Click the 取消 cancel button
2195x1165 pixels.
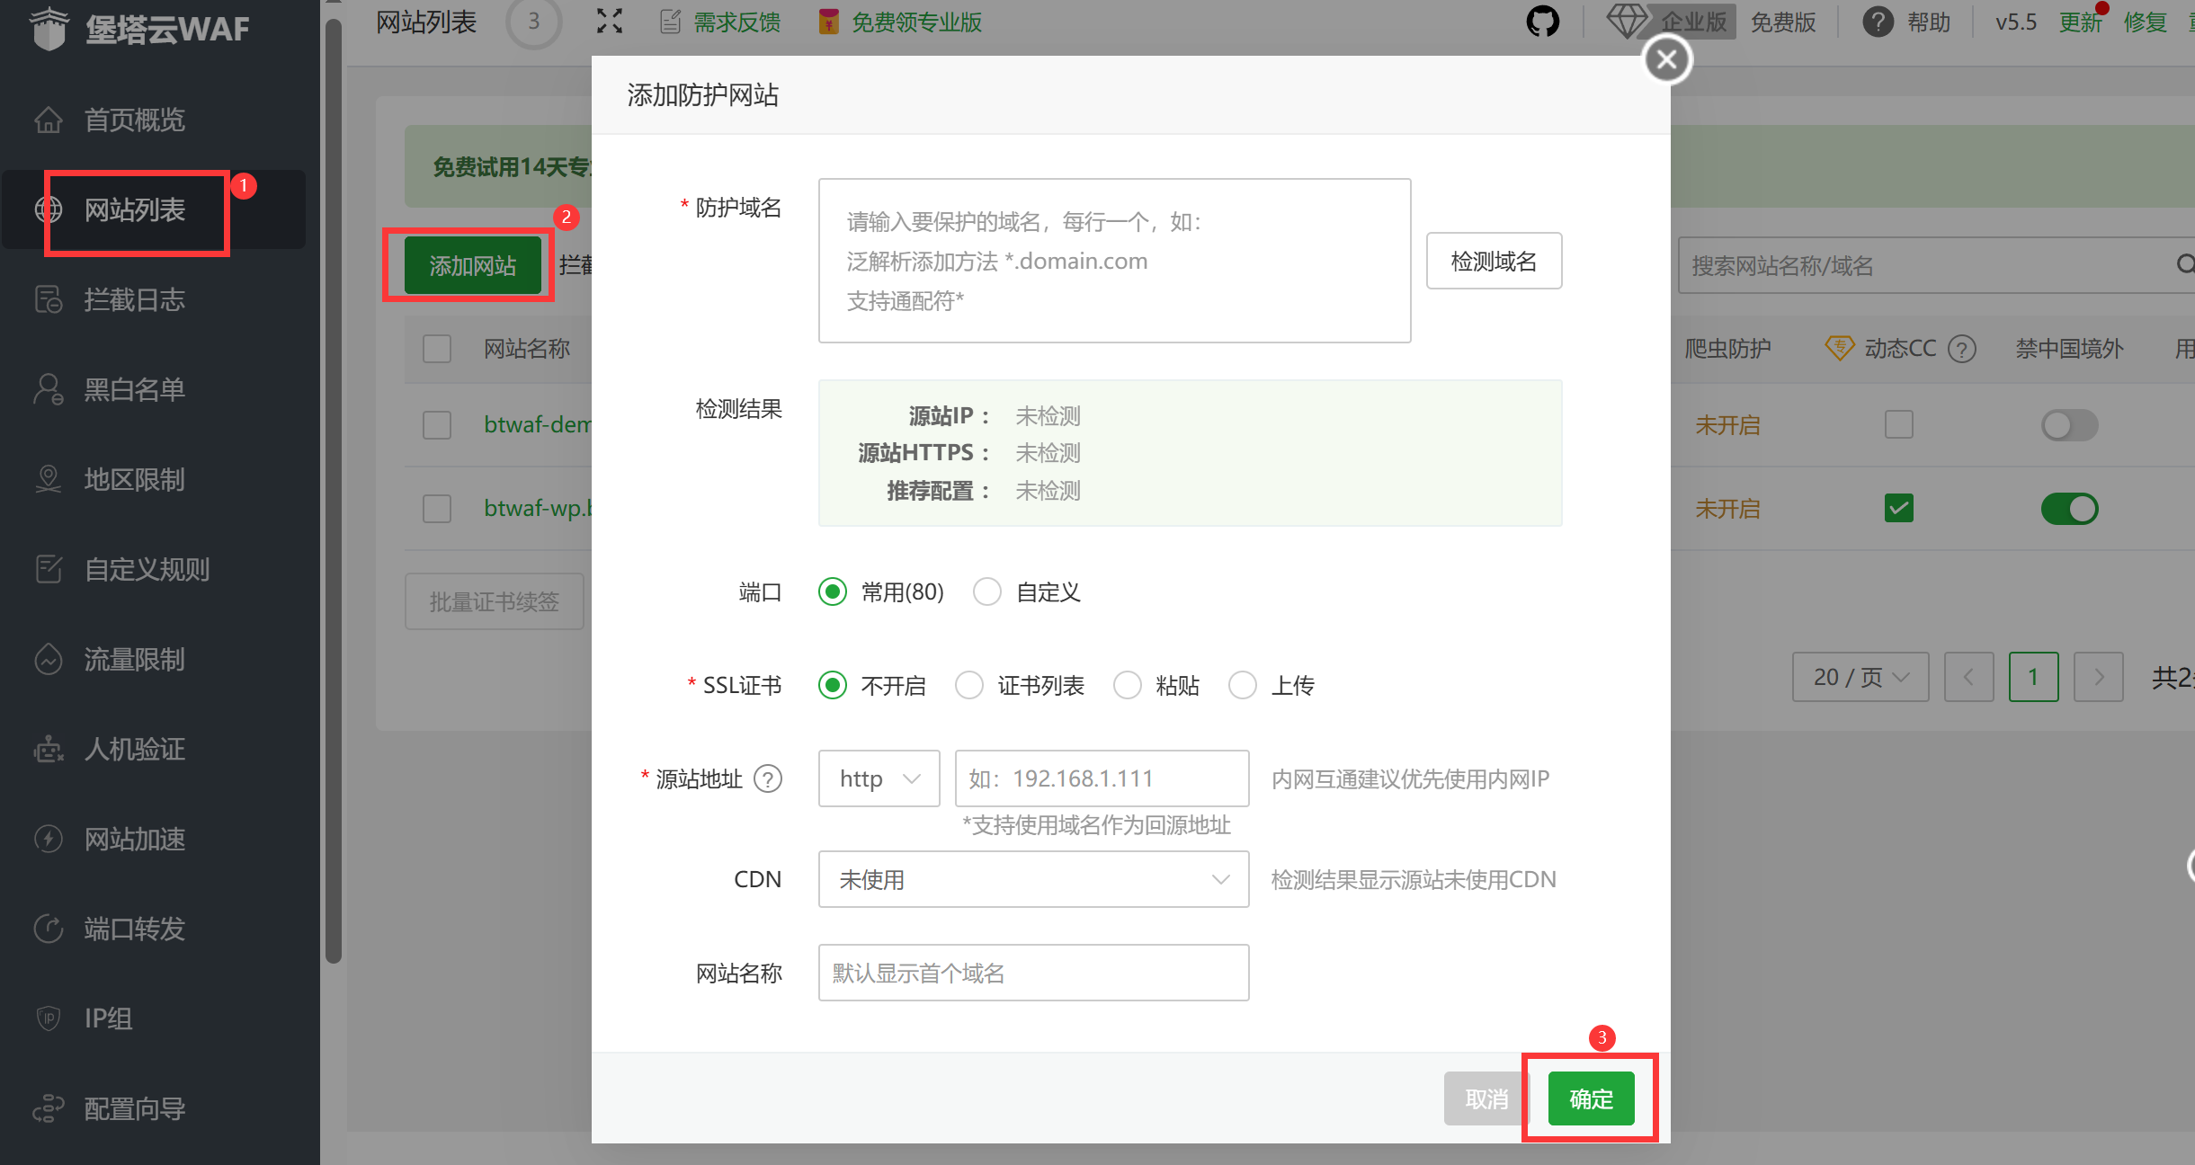[1486, 1098]
